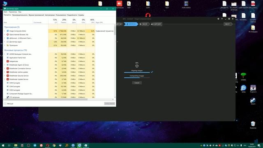
Task: Cancel the stitching operation
Action: [137, 83]
